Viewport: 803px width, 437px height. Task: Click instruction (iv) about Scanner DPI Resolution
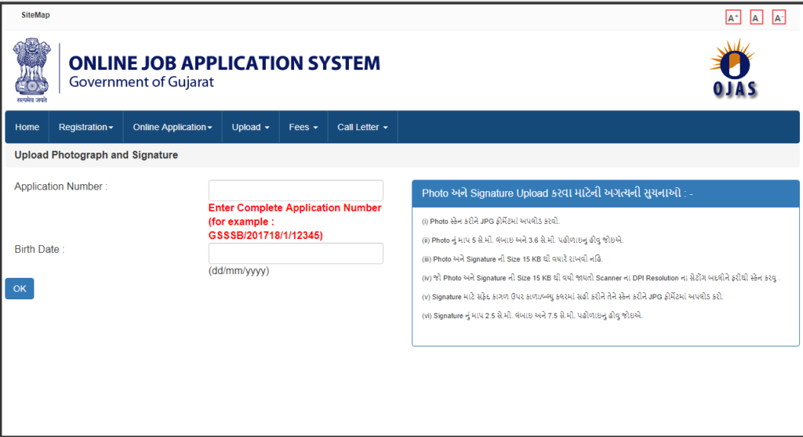coord(600,278)
